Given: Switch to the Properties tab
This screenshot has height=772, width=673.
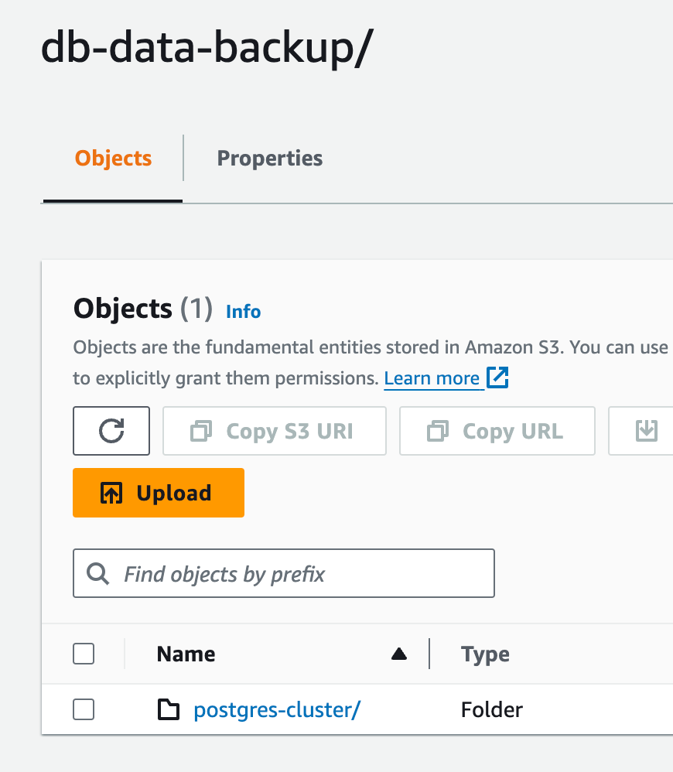Looking at the screenshot, I should tap(269, 158).
